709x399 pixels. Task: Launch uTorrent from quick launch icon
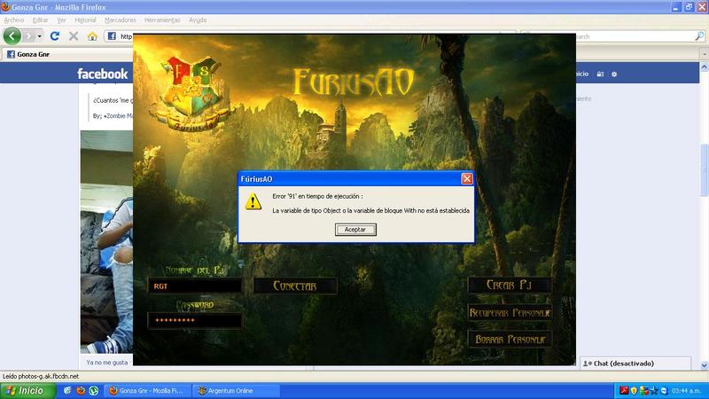[94, 390]
